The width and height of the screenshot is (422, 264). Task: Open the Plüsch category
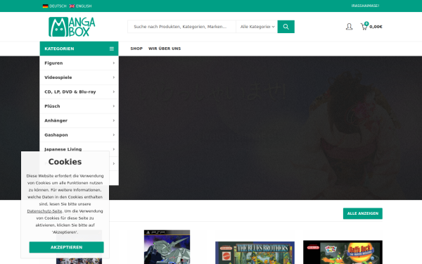[52, 106]
